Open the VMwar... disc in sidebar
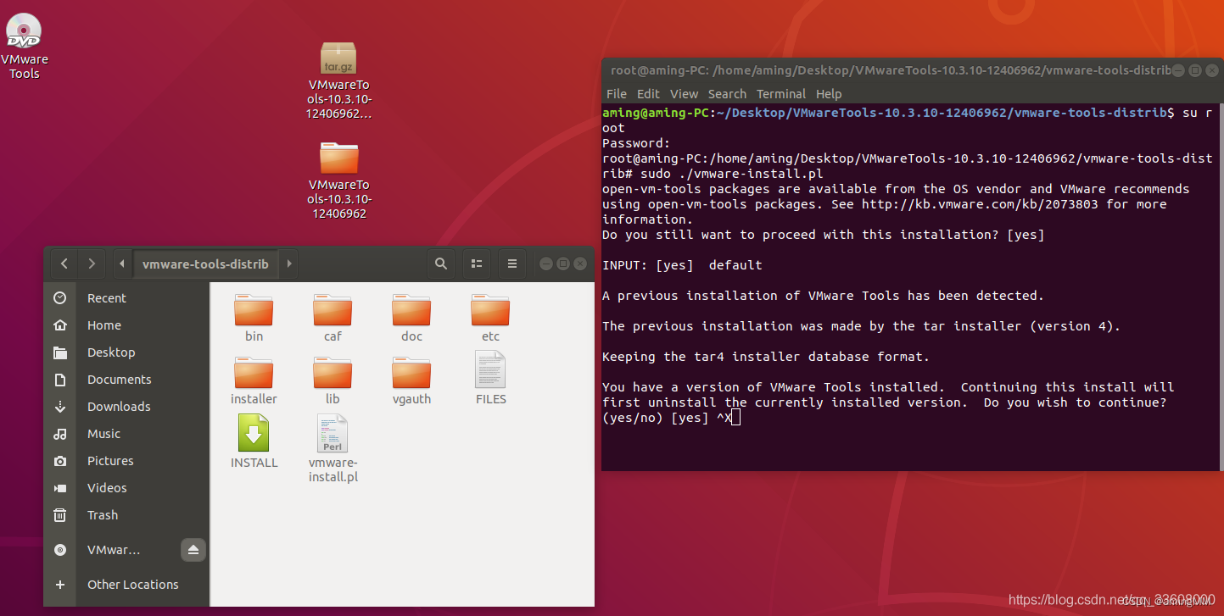The width and height of the screenshot is (1224, 616). 113,550
